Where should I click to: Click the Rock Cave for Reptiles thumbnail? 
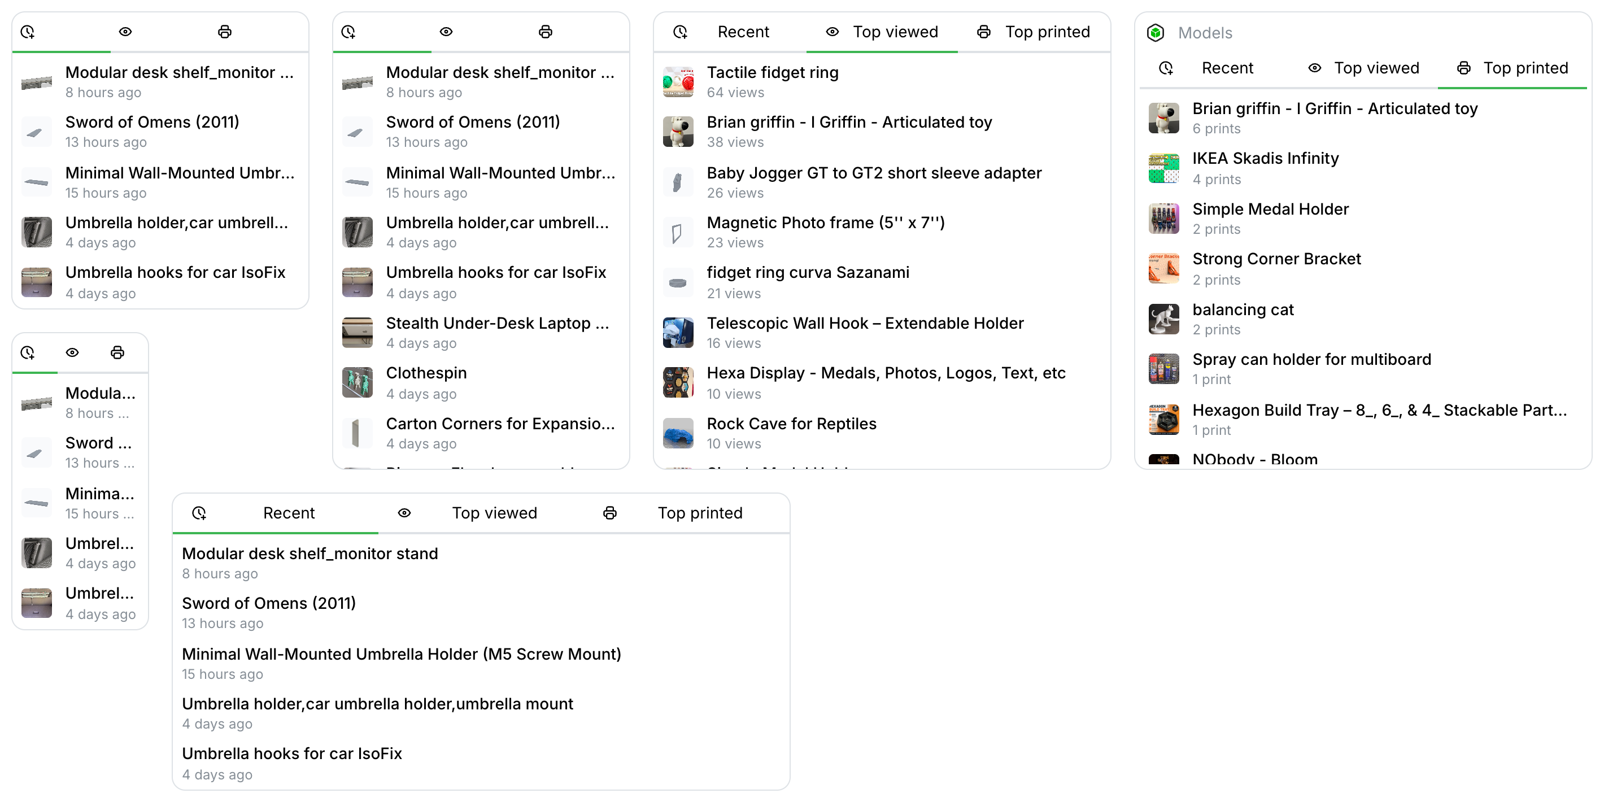pyautogui.click(x=678, y=433)
